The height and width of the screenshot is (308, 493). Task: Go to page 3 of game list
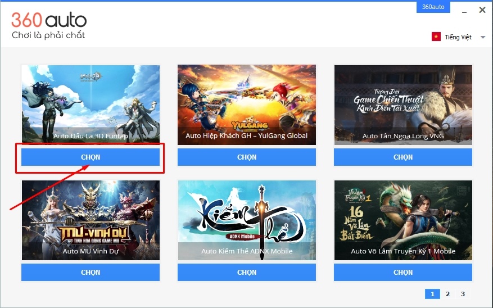click(x=463, y=294)
